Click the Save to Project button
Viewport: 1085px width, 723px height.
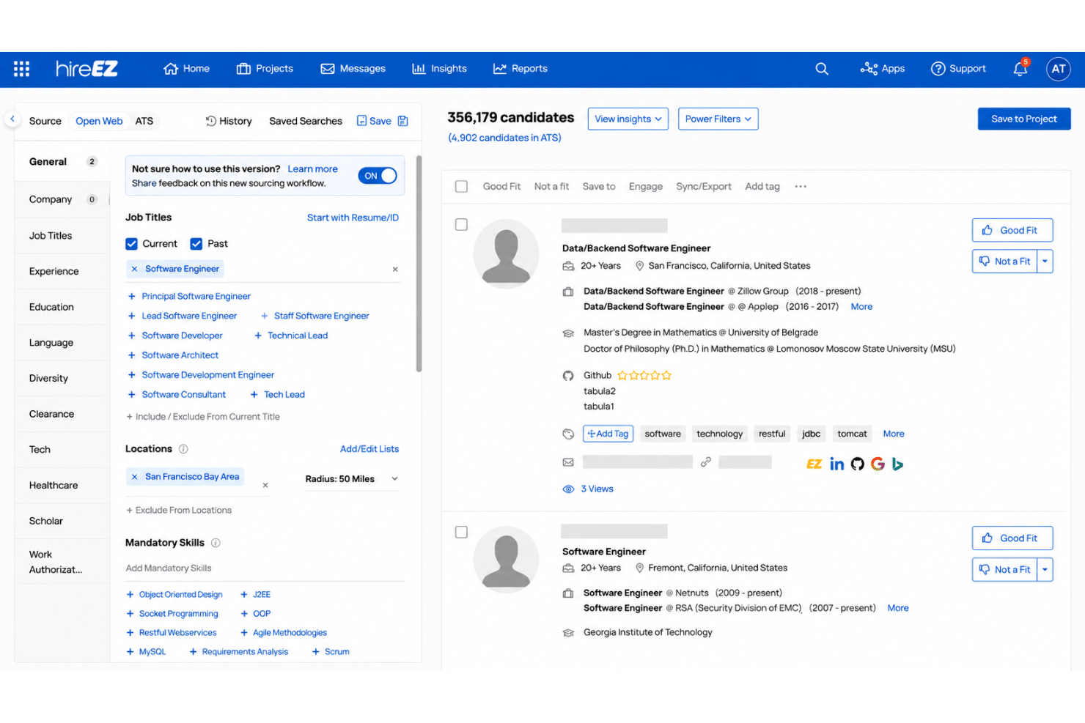[x=1023, y=119]
